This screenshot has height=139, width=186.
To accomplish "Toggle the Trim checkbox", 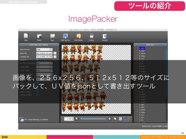I will [x=37, y=83].
